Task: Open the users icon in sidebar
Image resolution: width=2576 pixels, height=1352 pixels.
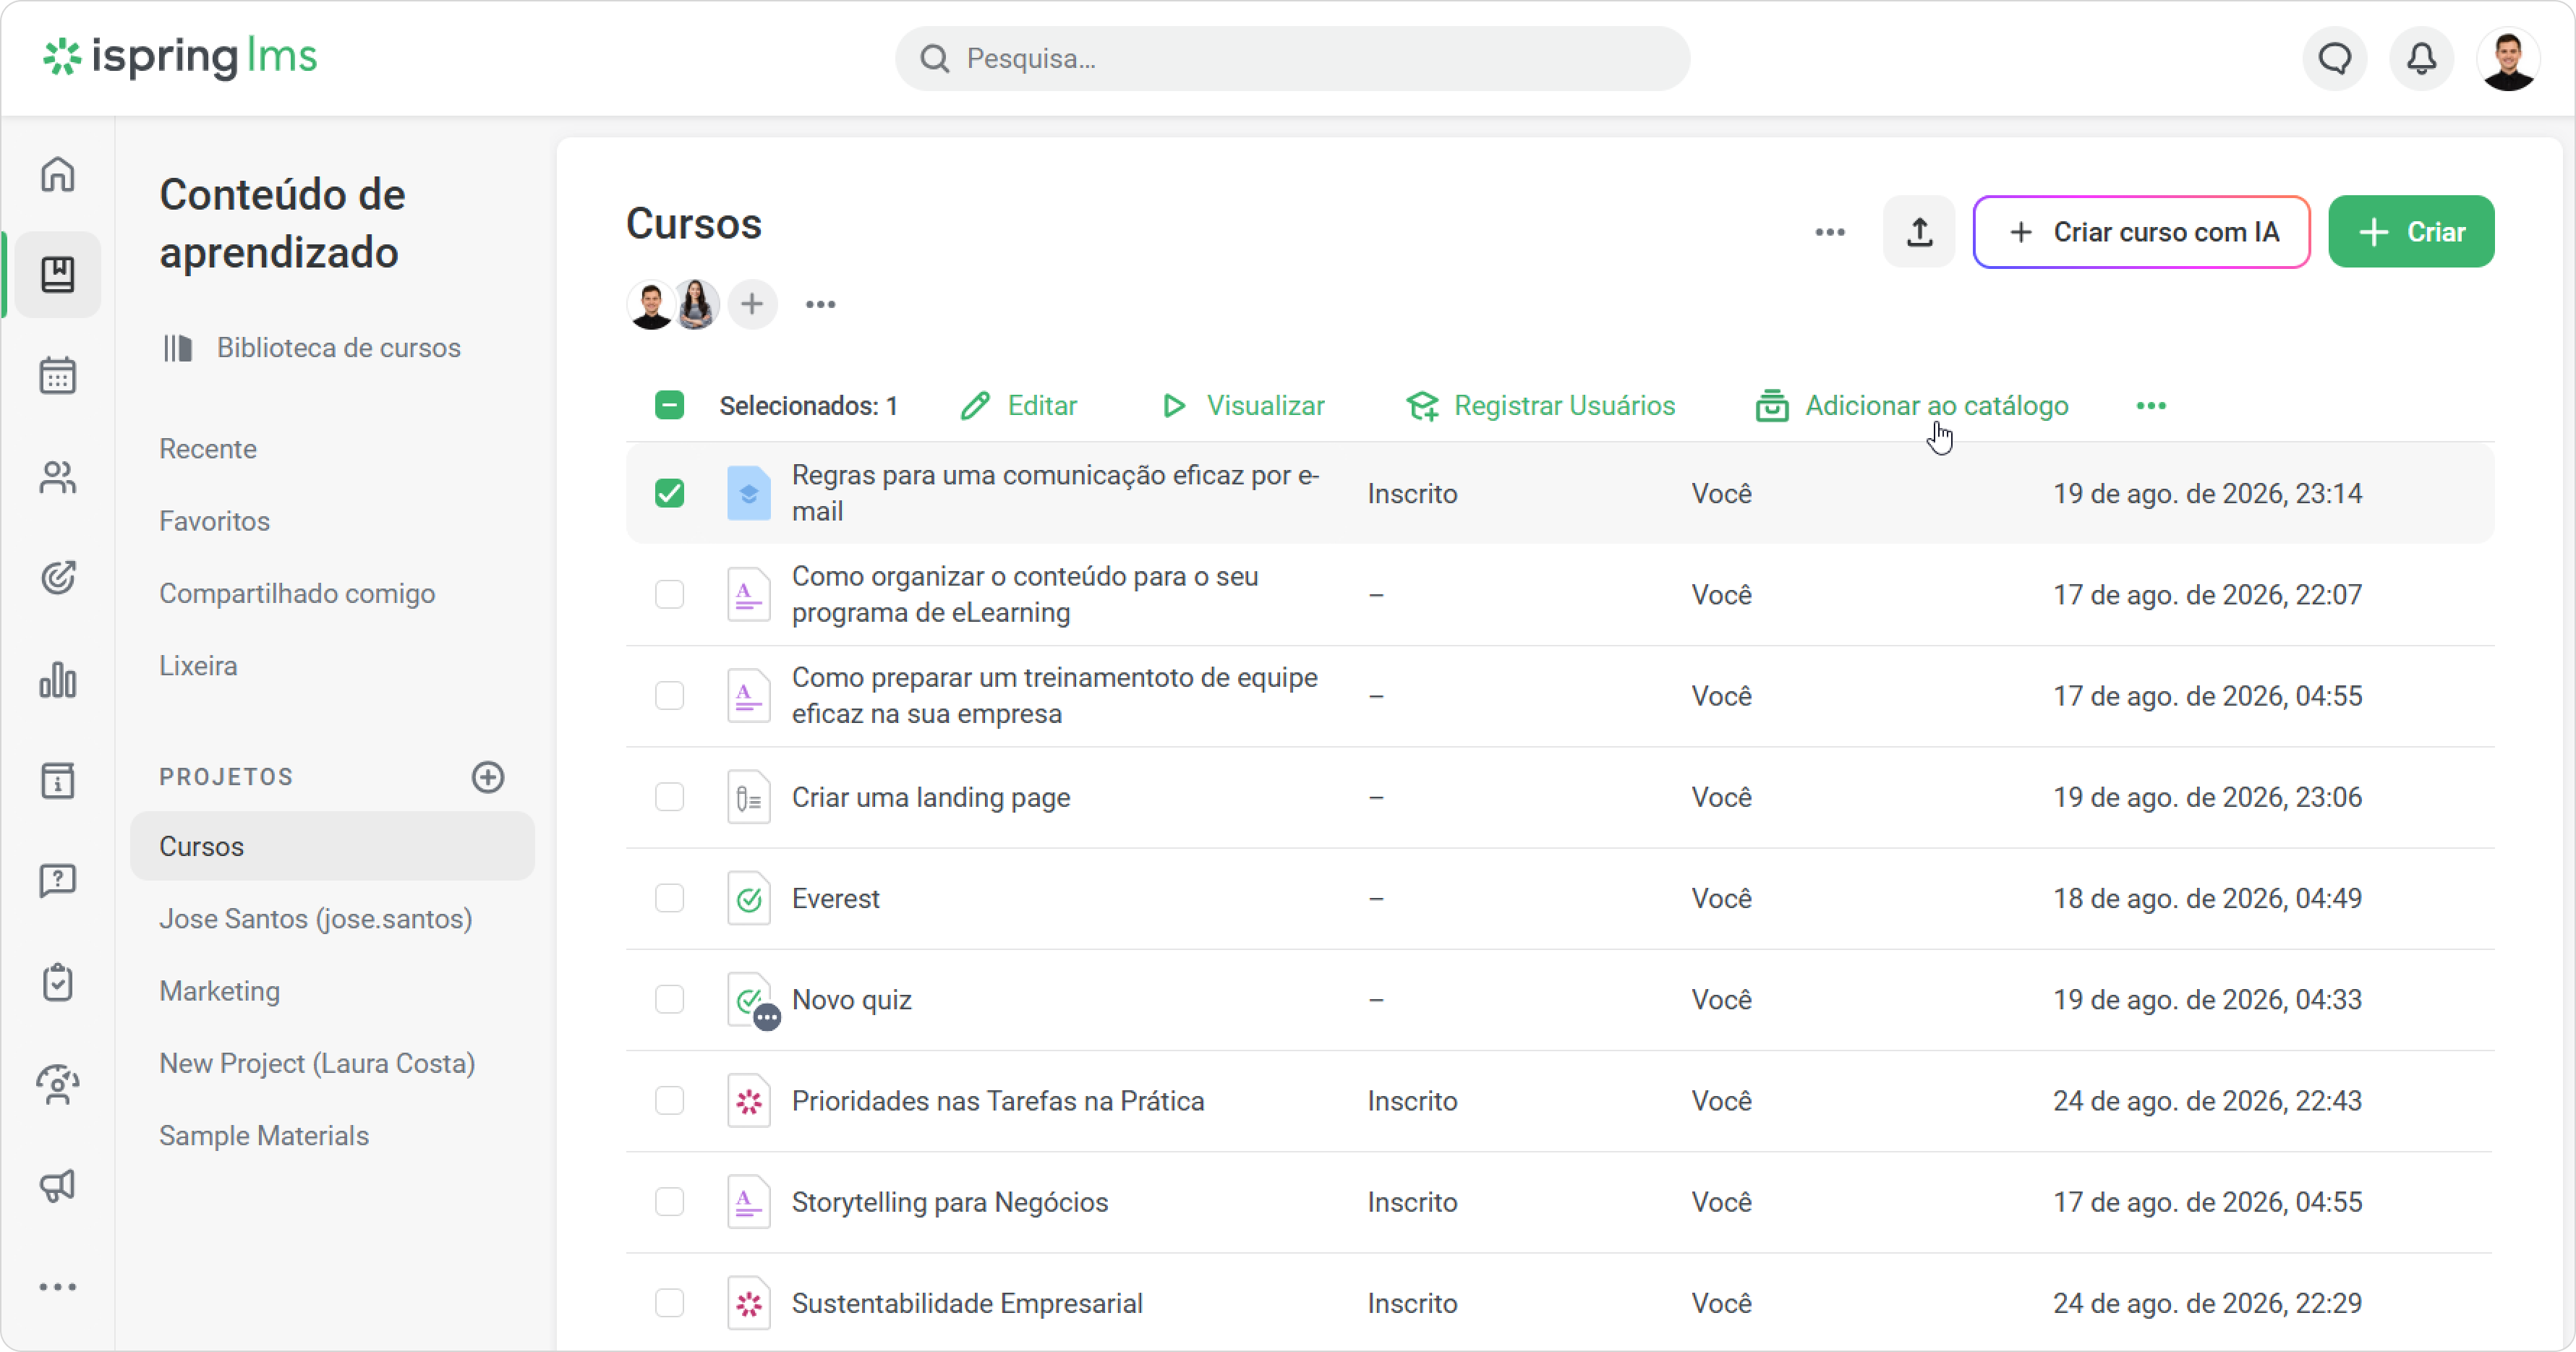Action: tap(58, 477)
